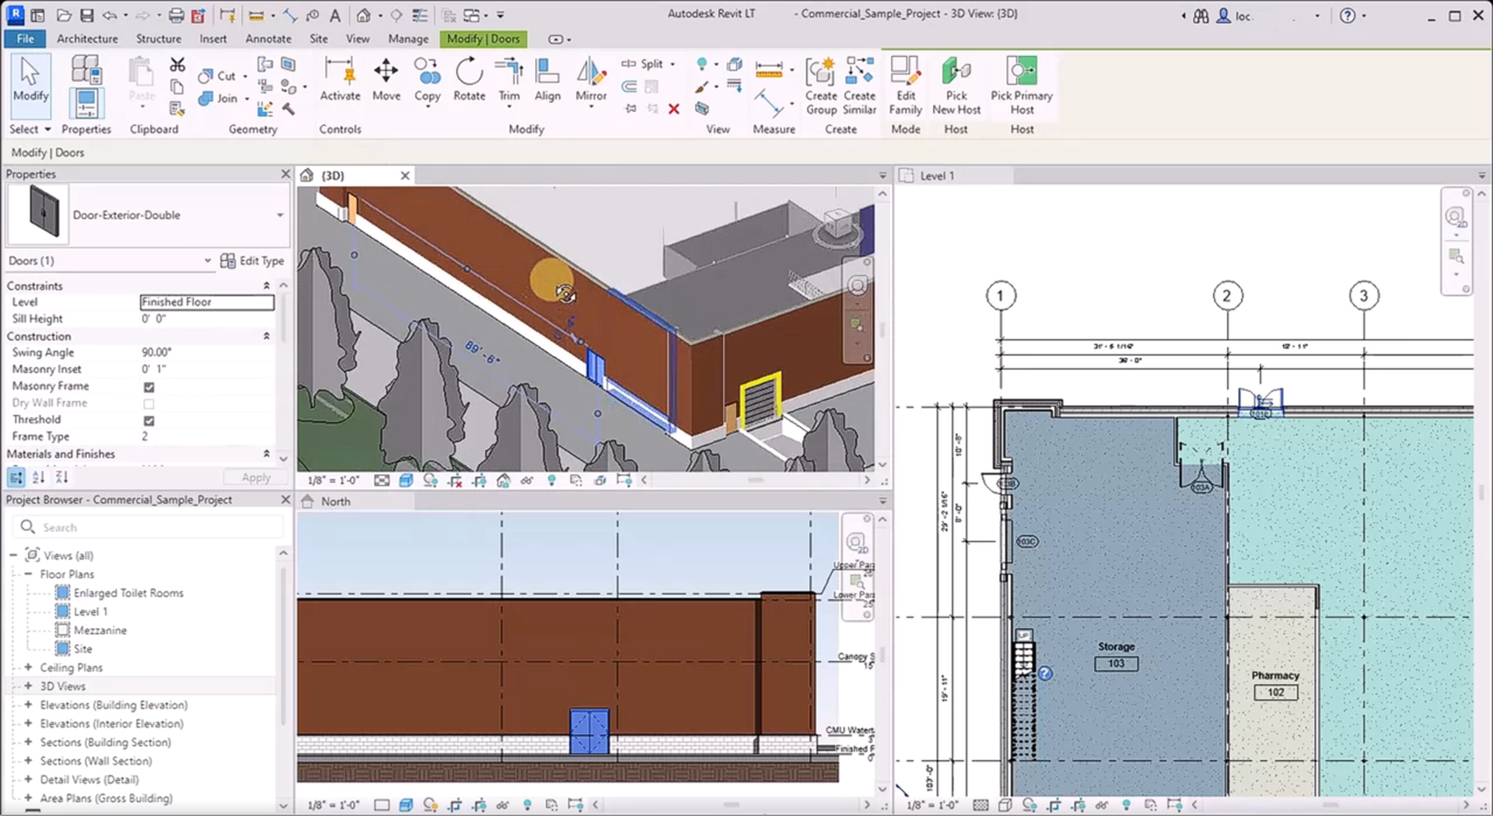Select the Rotate tool
This screenshot has width=1493, height=816.
pos(469,80)
